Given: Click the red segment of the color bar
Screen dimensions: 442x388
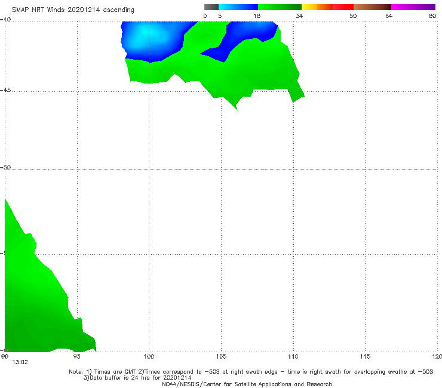Looking at the screenshot, I should tap(343, 7).
